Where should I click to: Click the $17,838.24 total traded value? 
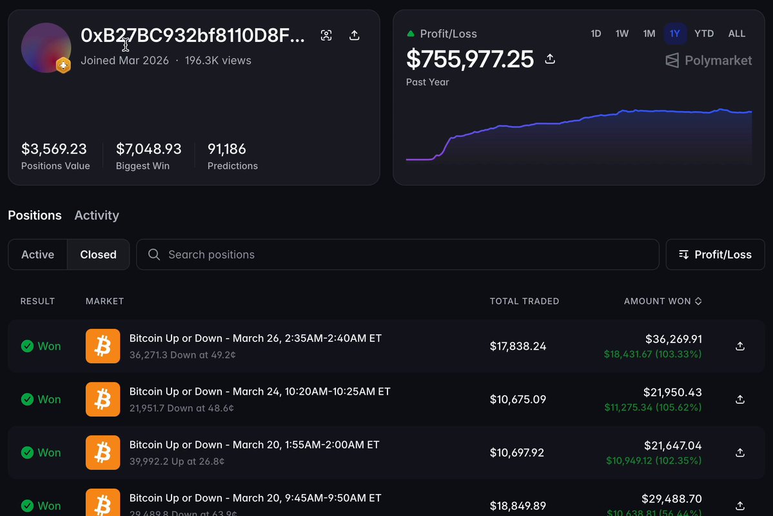[518, 346]
